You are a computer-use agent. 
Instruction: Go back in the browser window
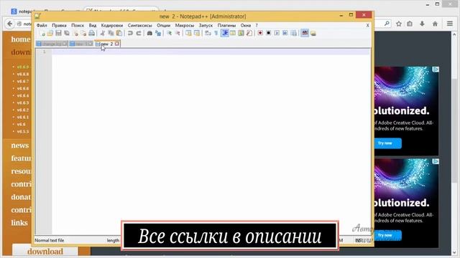pos(9,24)
